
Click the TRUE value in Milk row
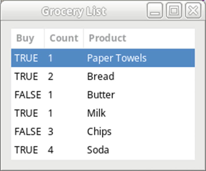[26, 113]
